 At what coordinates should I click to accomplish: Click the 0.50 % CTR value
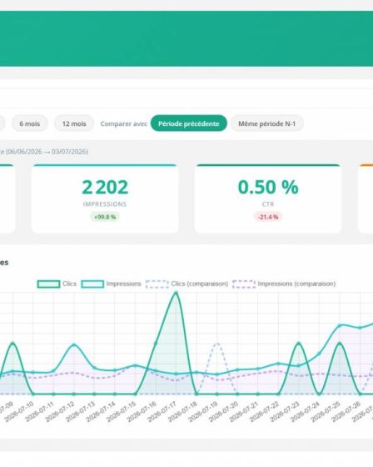point(268,188)
